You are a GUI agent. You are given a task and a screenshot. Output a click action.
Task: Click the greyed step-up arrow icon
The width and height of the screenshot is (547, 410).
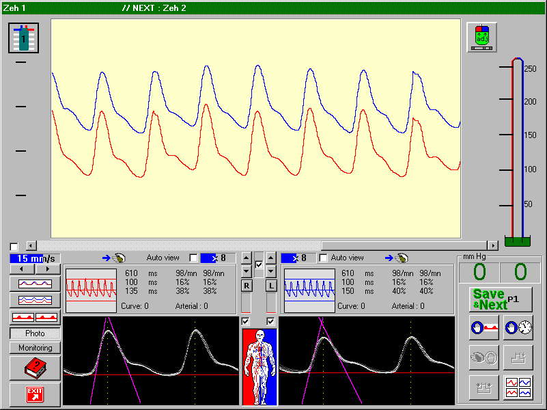pos(518,357)
